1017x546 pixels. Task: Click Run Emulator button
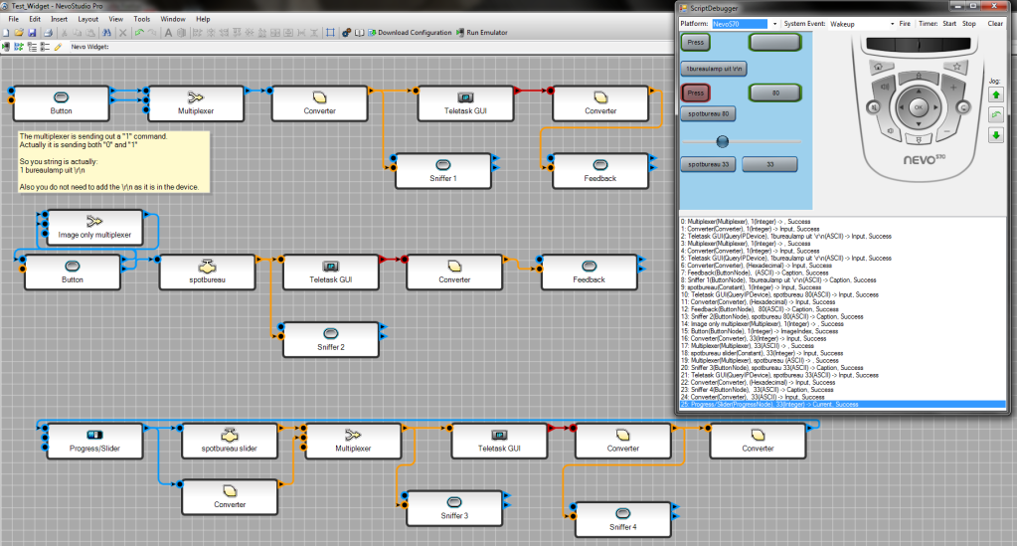[482, 33]
